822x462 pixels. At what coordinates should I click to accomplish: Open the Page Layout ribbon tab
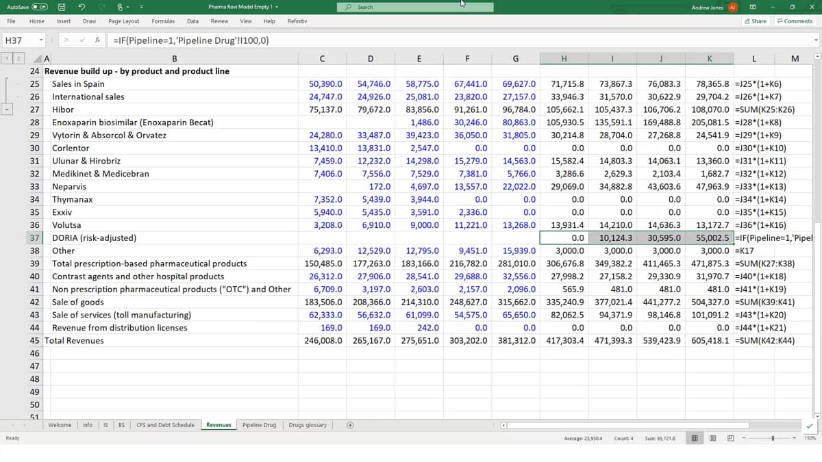[124, 21]
